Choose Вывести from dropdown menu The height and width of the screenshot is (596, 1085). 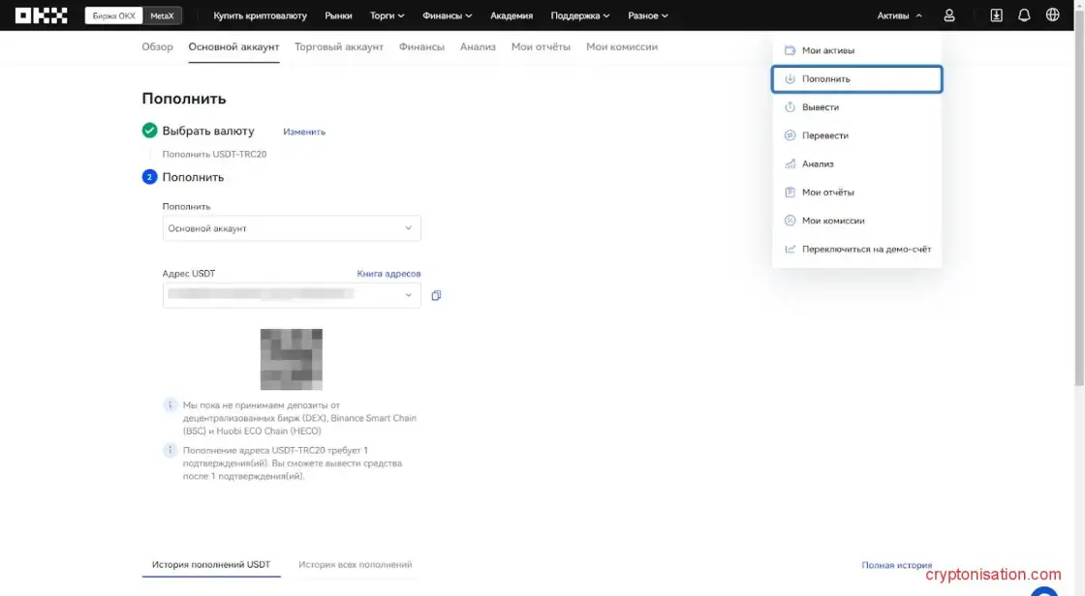(x=856, y=107)
